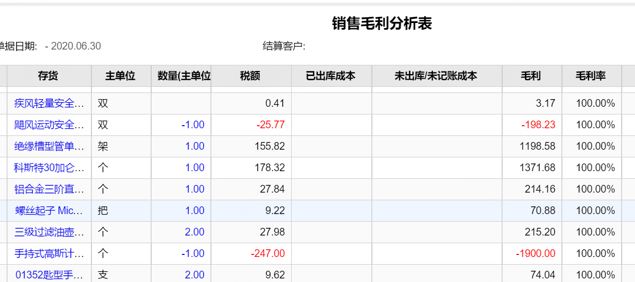Select the 未出库/未记账成本 column header
Viewport: 635px width, 282px height.
click(x=436, y=76)
